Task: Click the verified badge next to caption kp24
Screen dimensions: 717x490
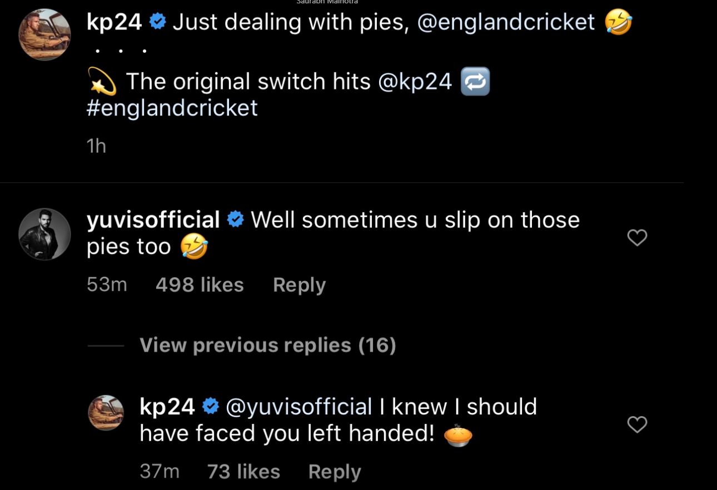Action: pyautogui.click(x=158, y=22)
